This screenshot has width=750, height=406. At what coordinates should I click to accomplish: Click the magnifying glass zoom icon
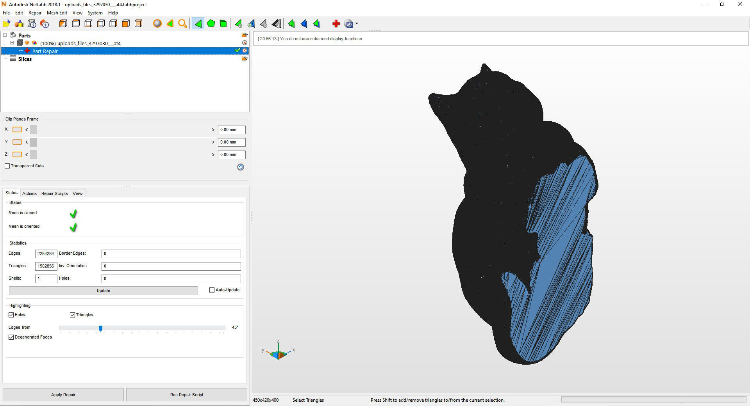point(182,24)
